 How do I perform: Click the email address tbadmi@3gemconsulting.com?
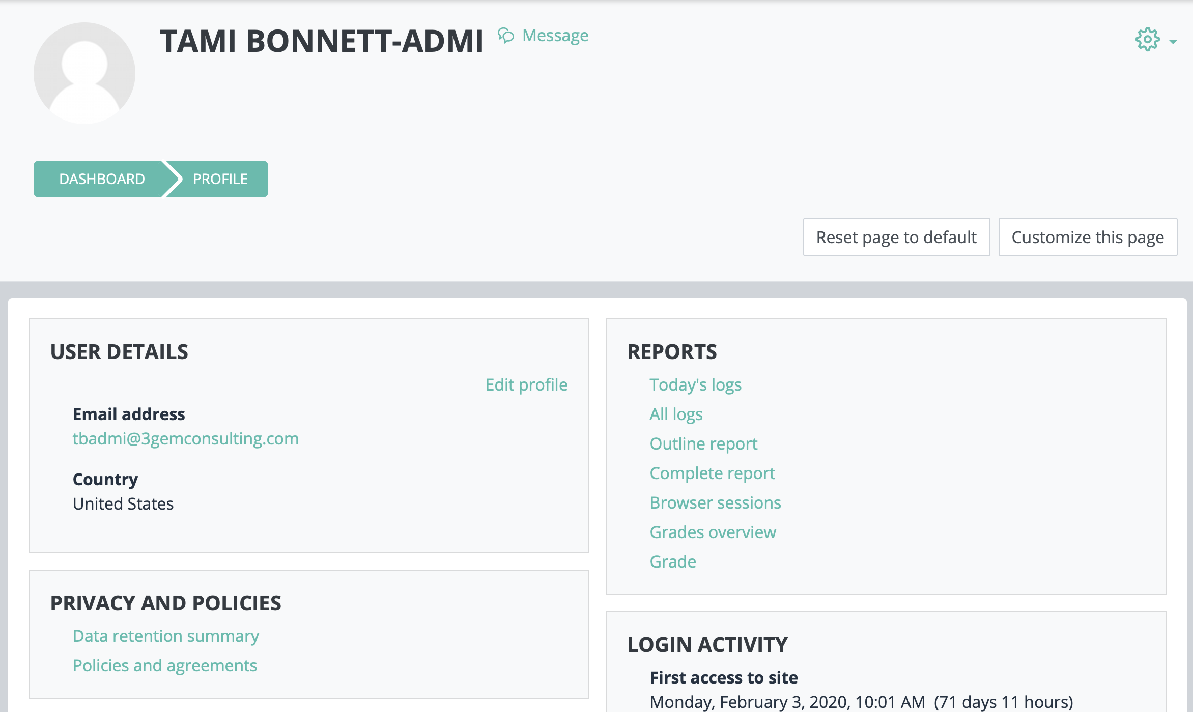point(186,438)
